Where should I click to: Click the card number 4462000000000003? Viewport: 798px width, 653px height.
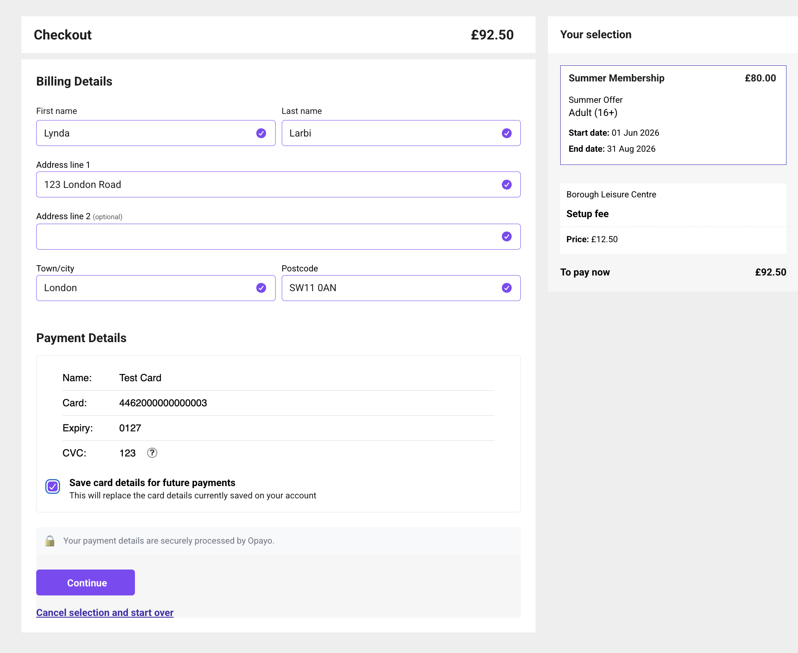163,403
